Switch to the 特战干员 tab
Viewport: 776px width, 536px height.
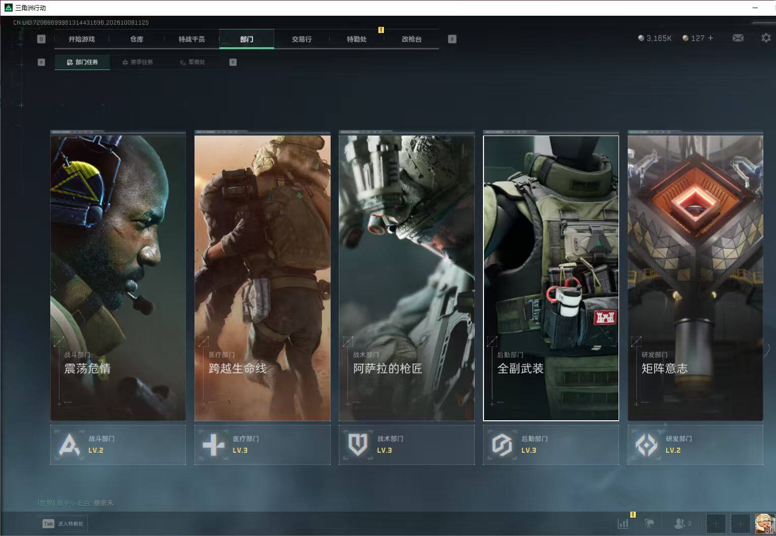click(191, 39)
